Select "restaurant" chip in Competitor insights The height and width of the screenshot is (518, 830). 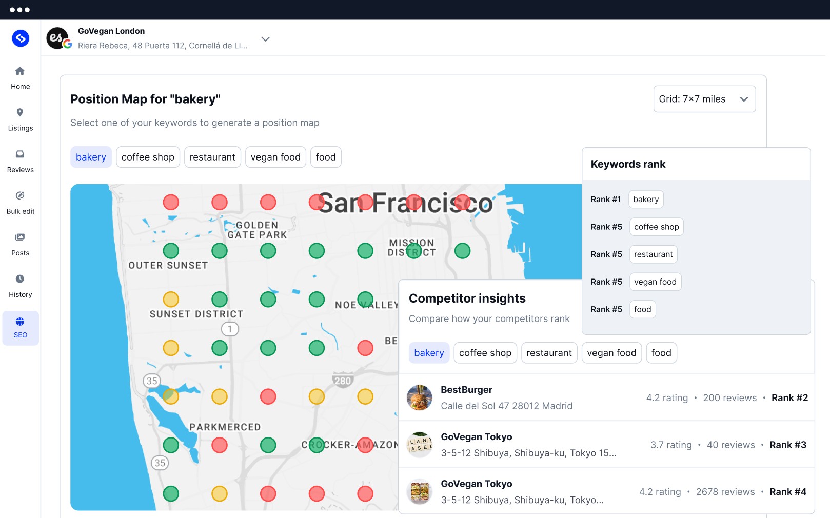549,353
